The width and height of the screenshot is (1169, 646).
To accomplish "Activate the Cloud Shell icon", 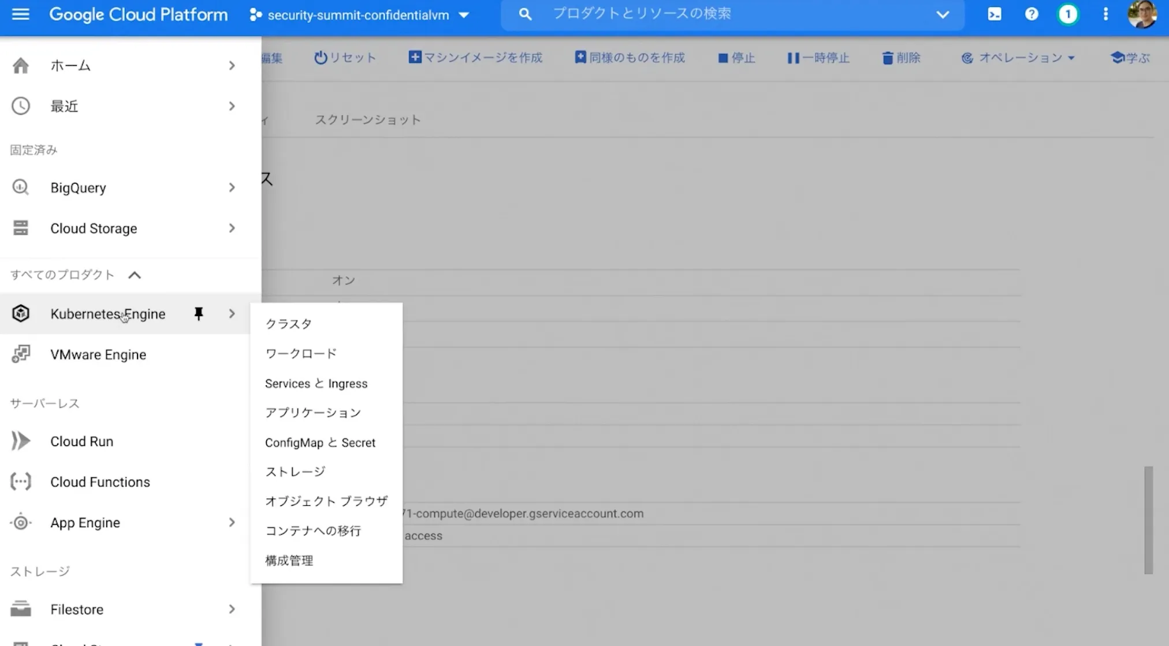I will pyautogui.click(x=994, y=14).
